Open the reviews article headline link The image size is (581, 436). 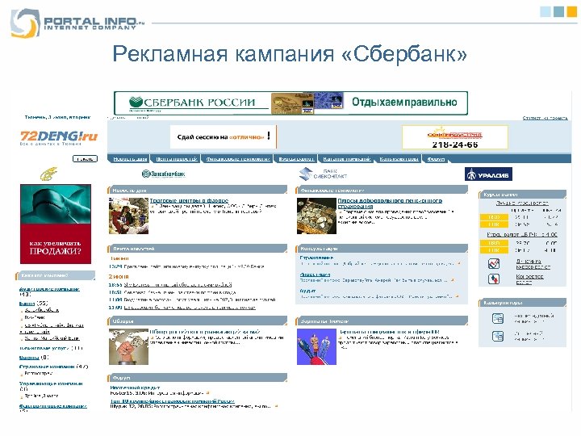click(205, 332)
